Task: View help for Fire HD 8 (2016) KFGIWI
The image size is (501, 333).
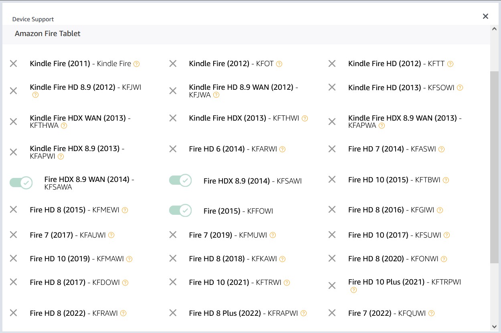Action: (440, 210)
